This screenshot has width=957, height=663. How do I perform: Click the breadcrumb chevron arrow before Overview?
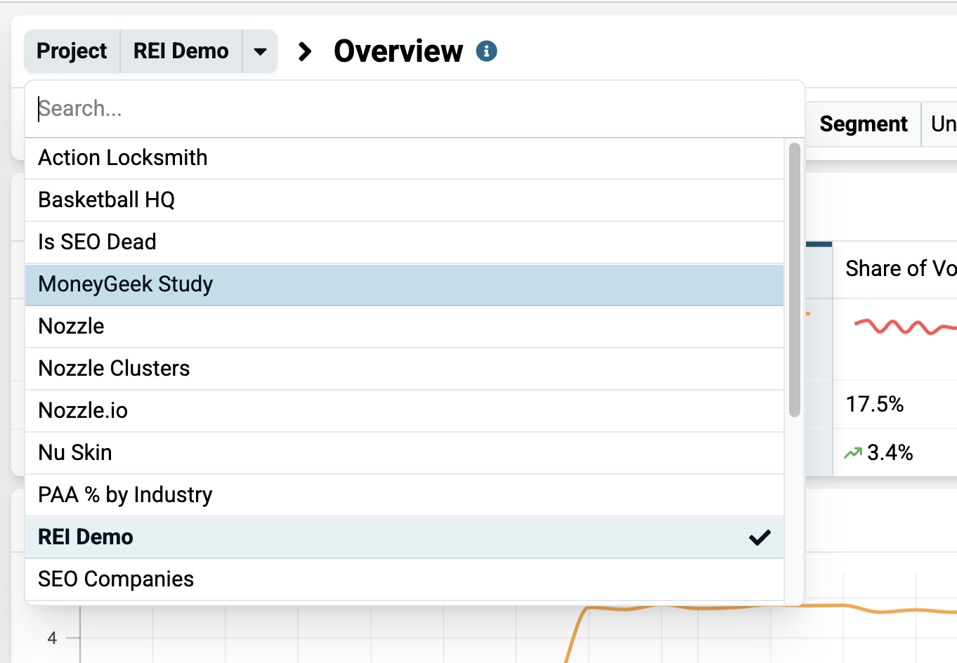tap(305, 51)
